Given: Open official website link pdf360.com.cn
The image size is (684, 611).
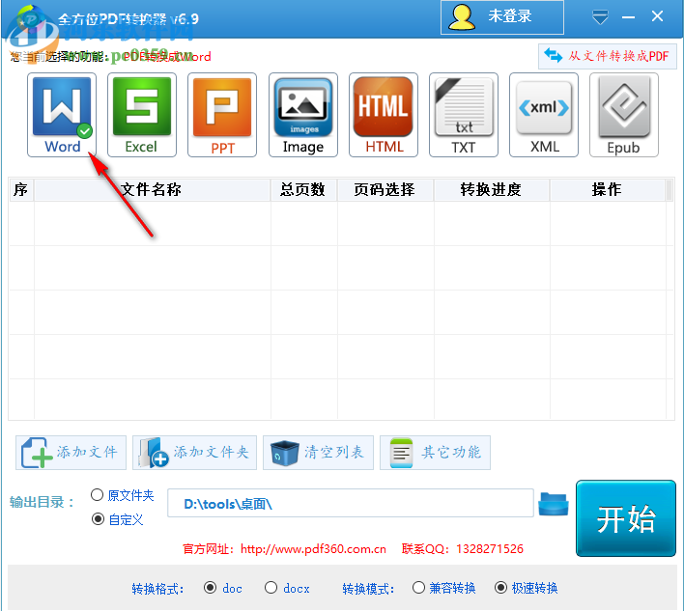Looking at the screenshot, I should (313, 548).
